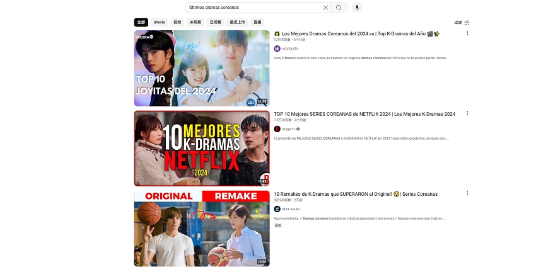Open the ORIGINAL vs REMAKE thumbnail
Image resolution: width=536 pixels, height=272 pixels.
tap(202, 229)
